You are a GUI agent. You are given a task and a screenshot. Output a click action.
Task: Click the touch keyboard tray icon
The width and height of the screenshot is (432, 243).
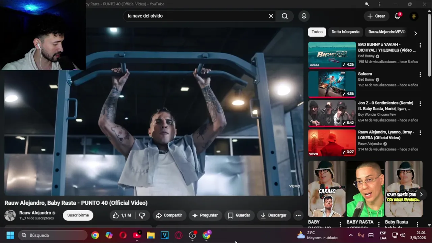(x=371, y=235)
